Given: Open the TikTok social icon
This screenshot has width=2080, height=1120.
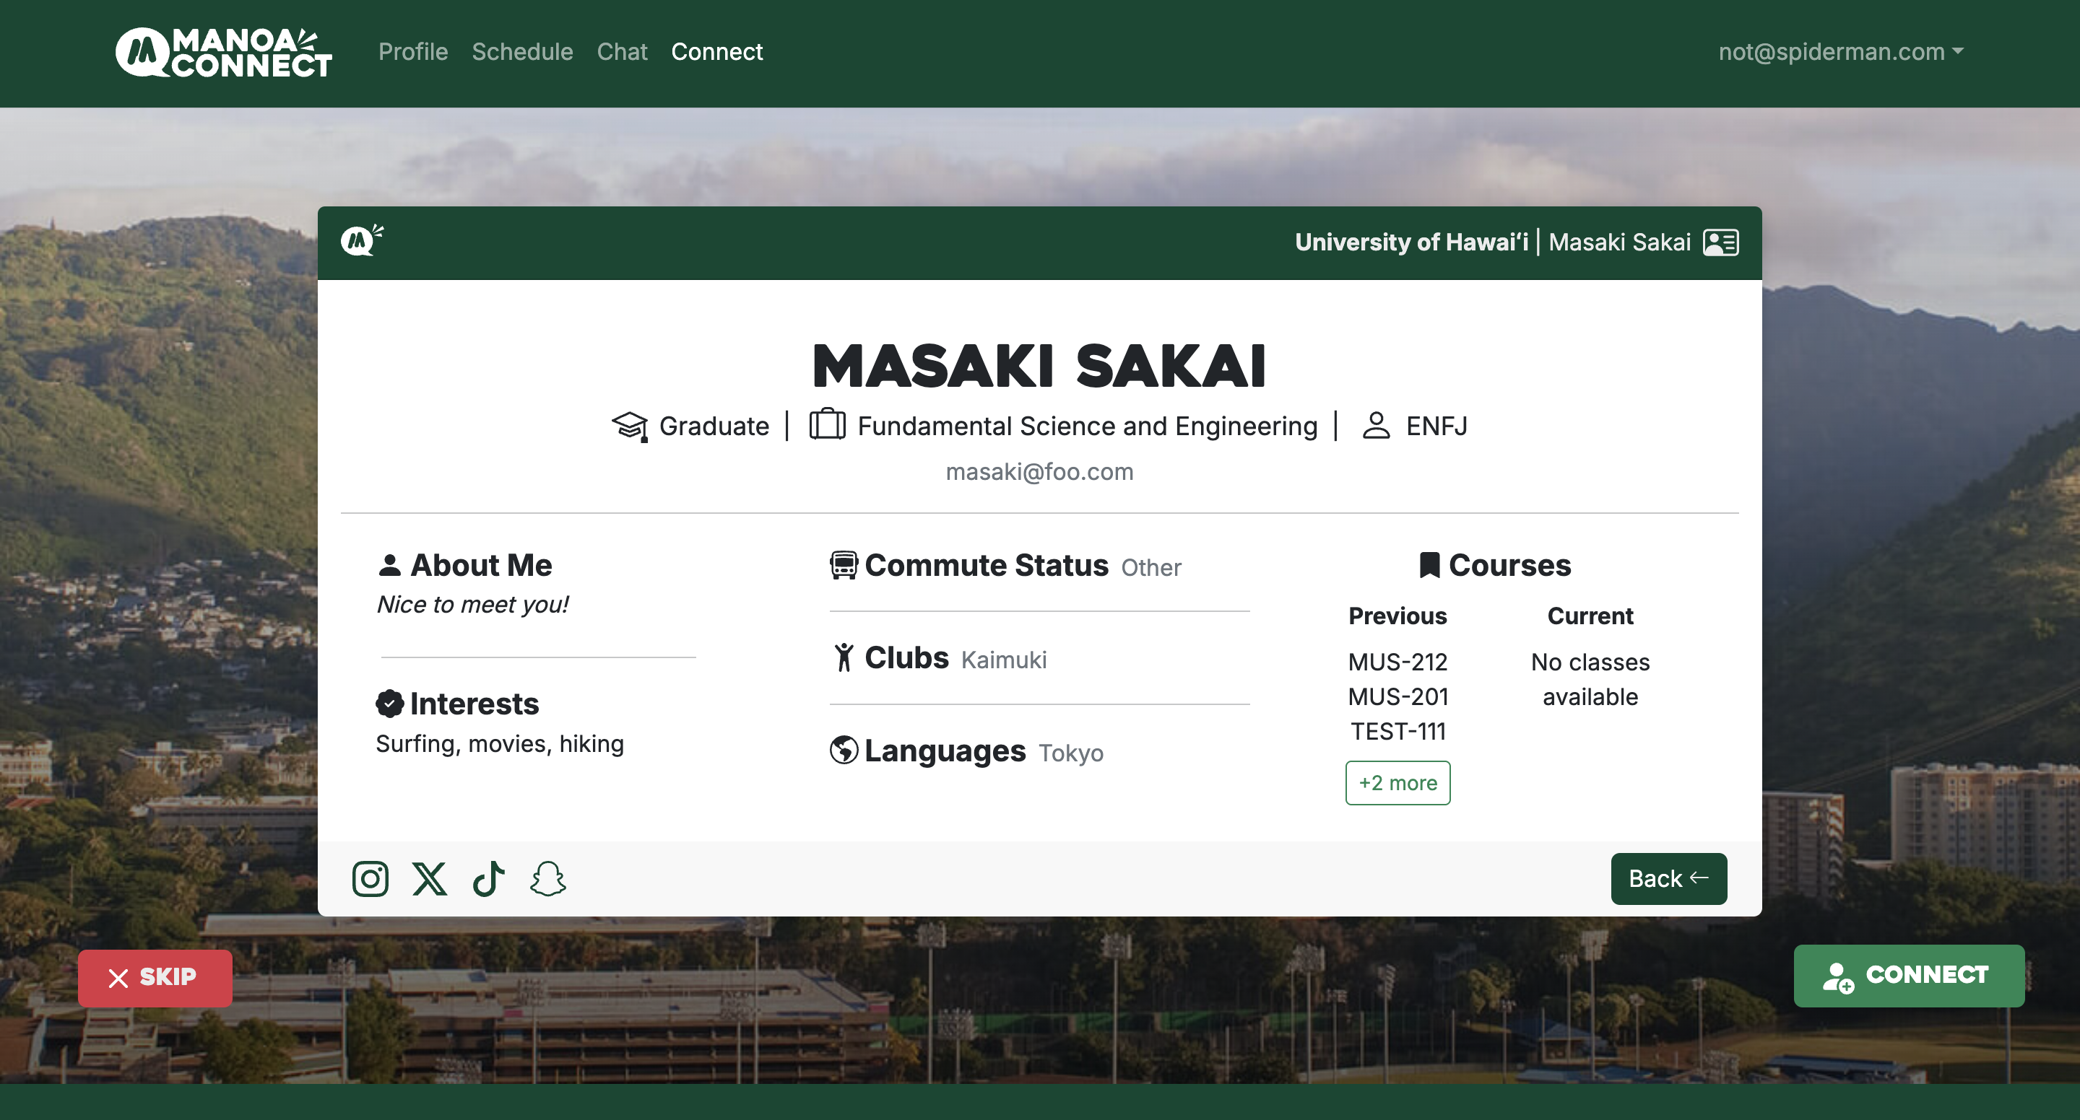Looking at the screenshot, I should (488, 879).
